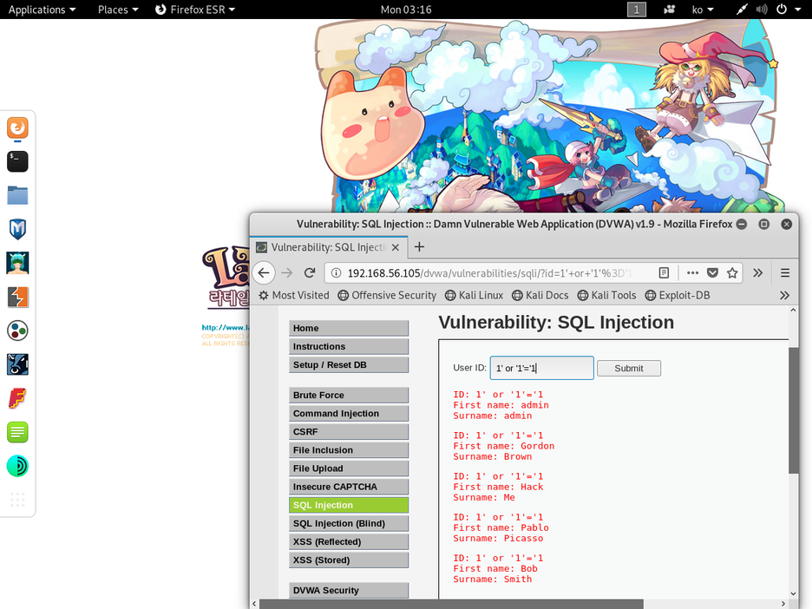
Task: Select the highlighted SQL Injection module
Action: (349, 505)
